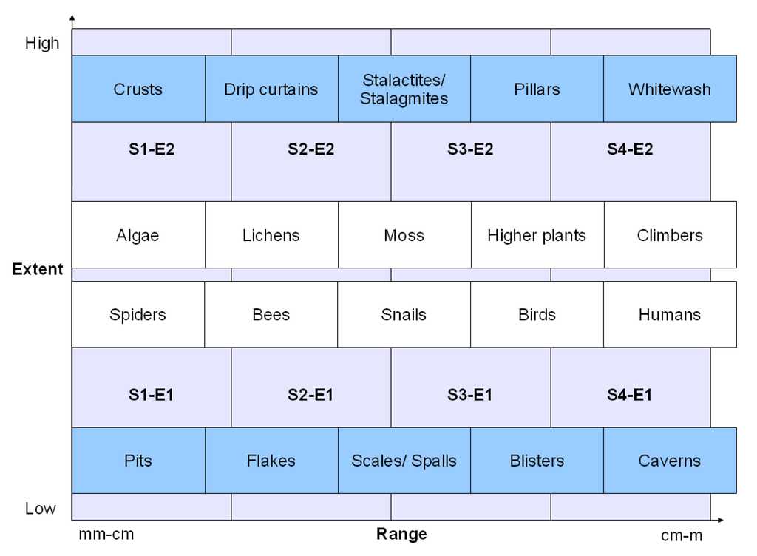Click the Crusts box
Screen dimensions: 757x556
click(x=138, y=89)
